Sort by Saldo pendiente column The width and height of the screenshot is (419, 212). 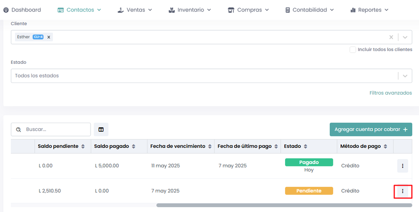(82, 146)
